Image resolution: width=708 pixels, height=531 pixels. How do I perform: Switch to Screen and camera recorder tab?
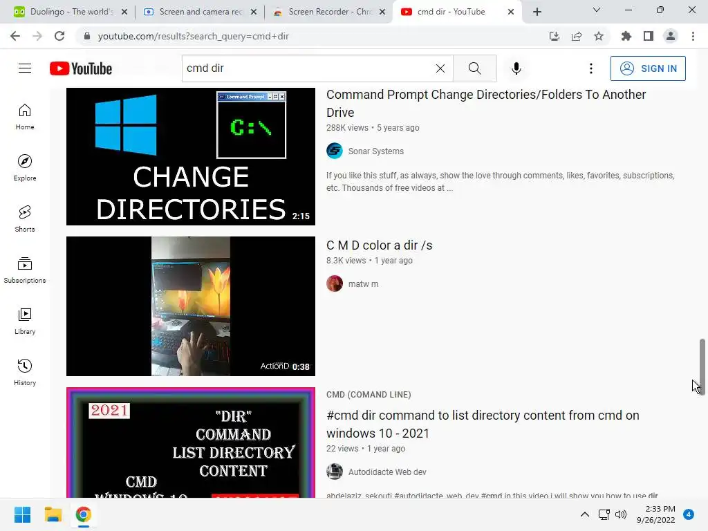[200, 12]
